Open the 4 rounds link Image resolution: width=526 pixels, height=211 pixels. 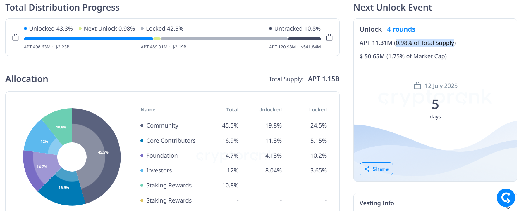point(401,29)
